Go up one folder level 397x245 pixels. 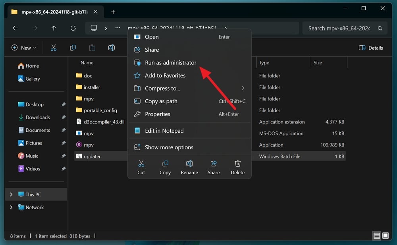(54, 28)
